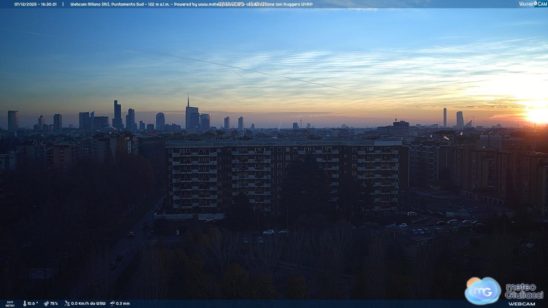Select the DATI METEO label
This screenshot has height=308, width=548.
pos(9,304)
